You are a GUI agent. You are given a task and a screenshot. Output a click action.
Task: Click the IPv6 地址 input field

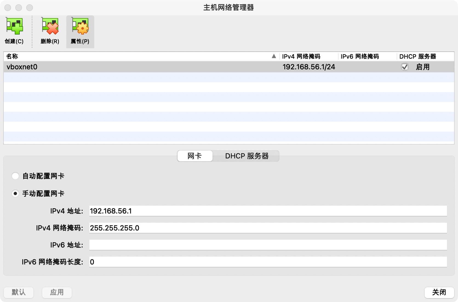(268, 245)
